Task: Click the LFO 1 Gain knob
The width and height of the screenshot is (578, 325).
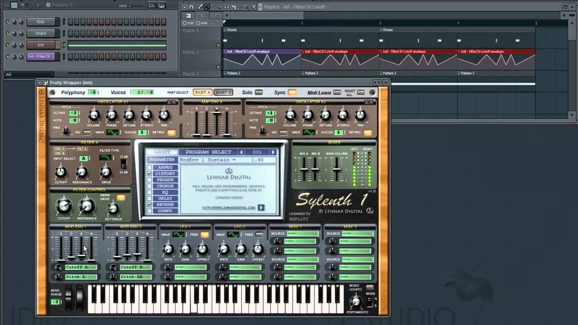Action: tap(185, 249)
